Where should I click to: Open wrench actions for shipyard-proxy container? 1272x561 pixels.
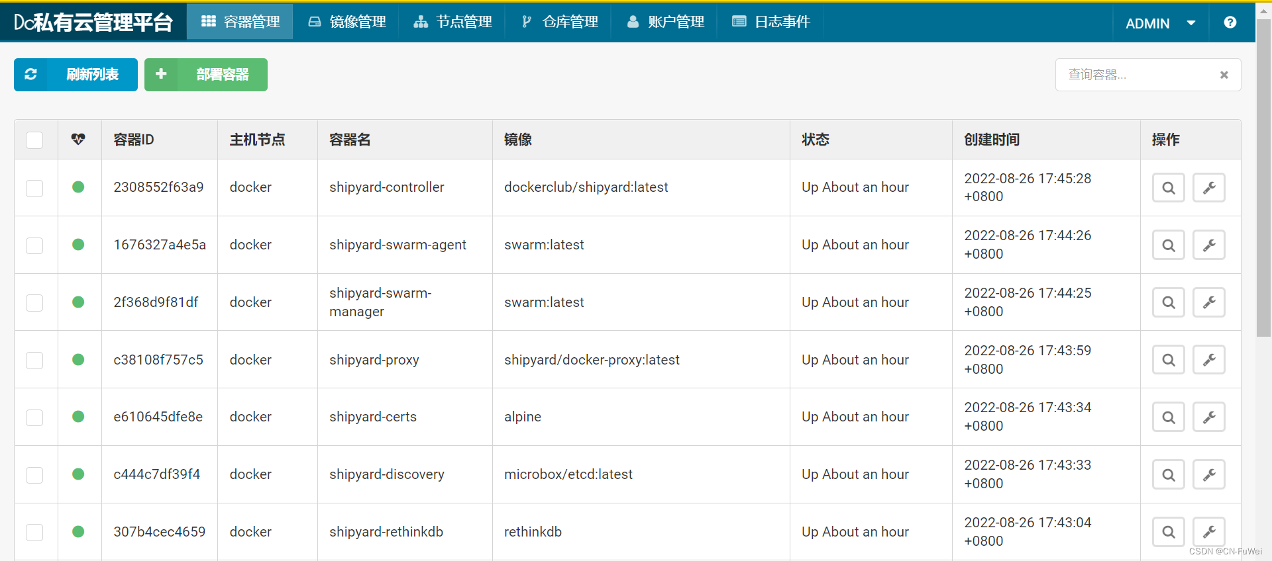click(1209, 360)
